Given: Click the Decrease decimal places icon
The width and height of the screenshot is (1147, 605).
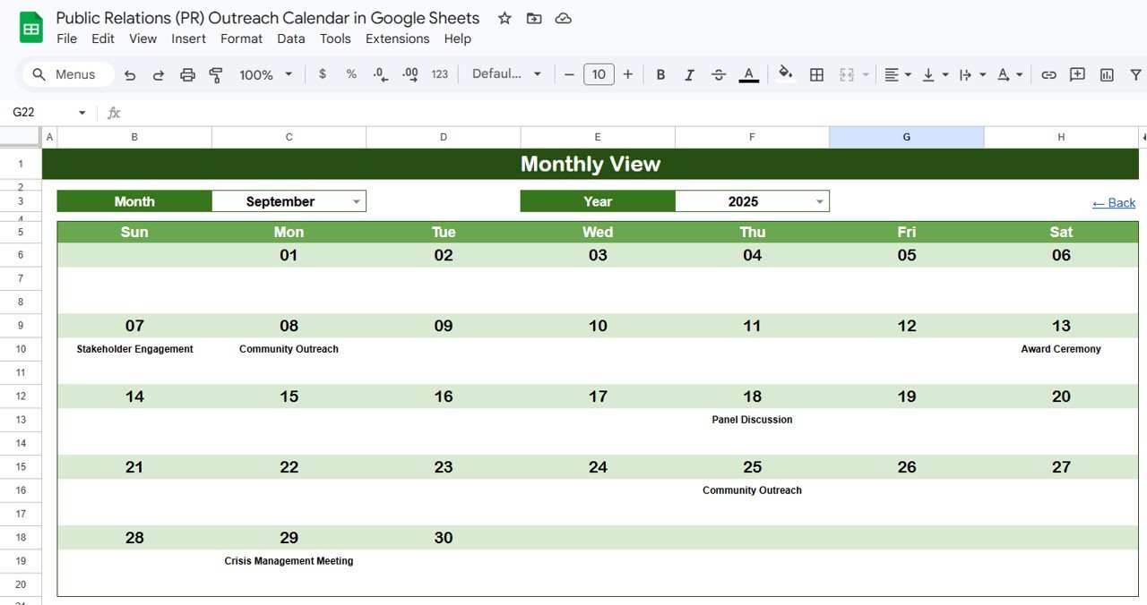Looking at the screenshot, I should pyautogui.click(x=379, y=74).
